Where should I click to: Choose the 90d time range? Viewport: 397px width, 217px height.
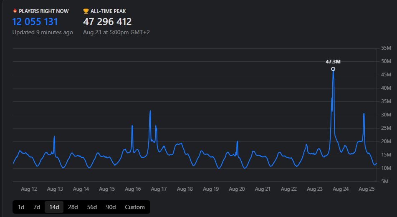(111, 207)
